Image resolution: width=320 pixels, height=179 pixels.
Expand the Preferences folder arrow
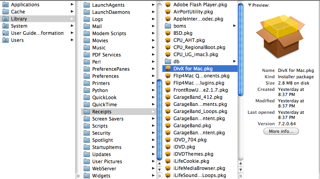153,76
